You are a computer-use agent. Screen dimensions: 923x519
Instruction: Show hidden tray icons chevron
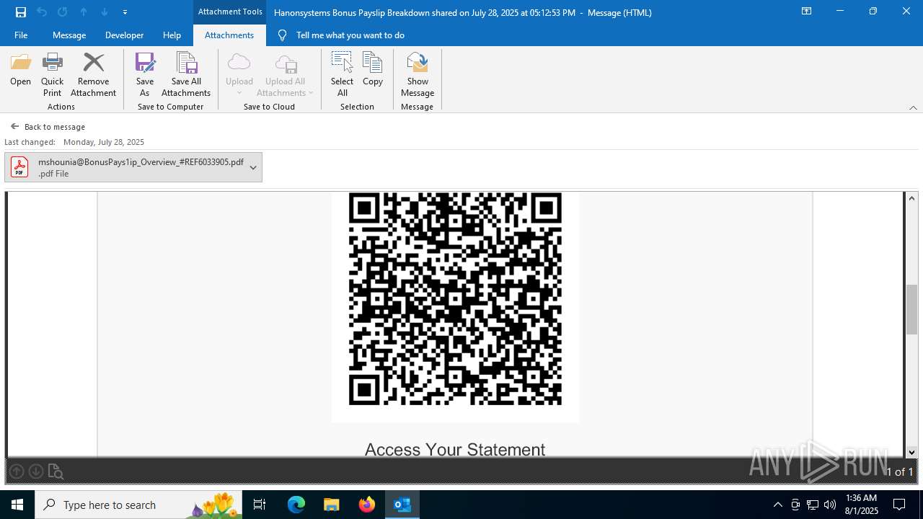point(777,505)
